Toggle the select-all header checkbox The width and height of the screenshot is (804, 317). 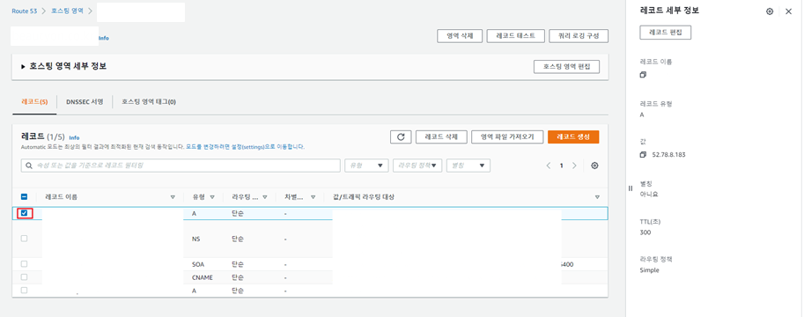(x=24, y=197)
